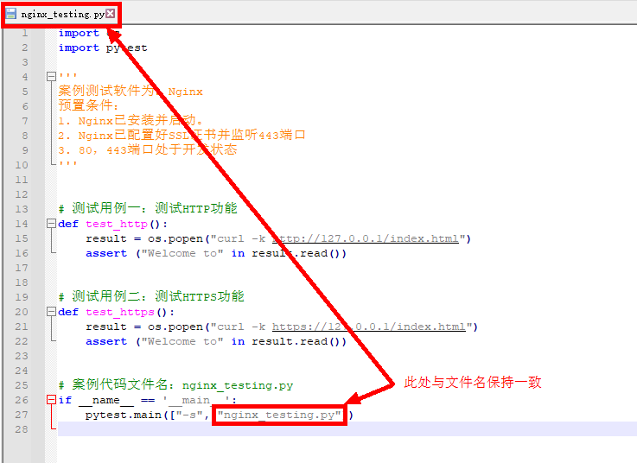The height and width of the screenshot is (463, 637).
Task: Click the save-state icon on nginx_testing.py tab
Action: pos(11,14)
